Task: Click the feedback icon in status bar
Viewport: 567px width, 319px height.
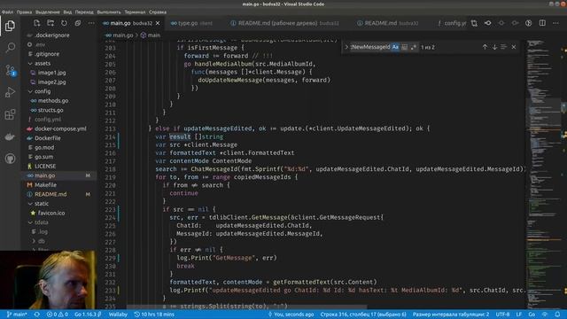Action: pos(545,315)
